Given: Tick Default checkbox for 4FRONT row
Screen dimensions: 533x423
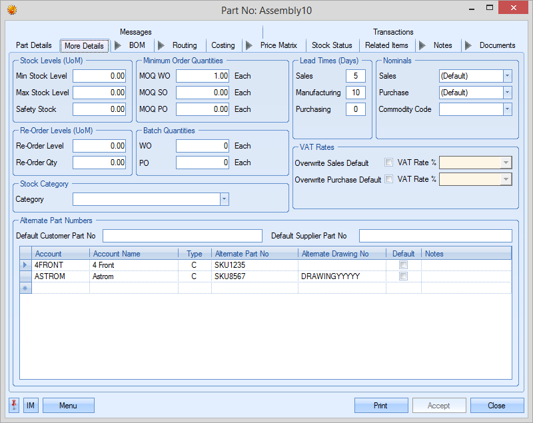Looking at the screenshot, I should click(403, 265).
